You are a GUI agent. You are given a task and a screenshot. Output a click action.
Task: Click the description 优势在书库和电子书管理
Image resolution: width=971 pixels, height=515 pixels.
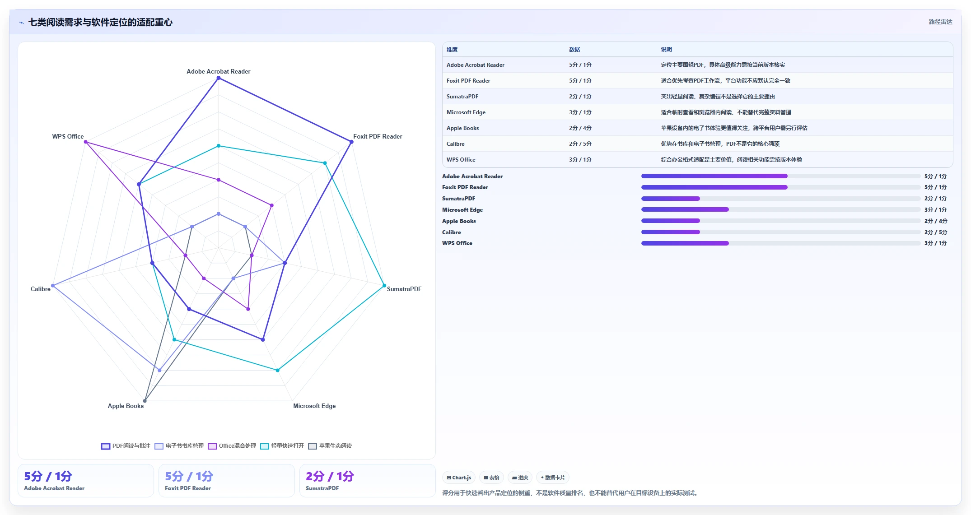tap(720, 144)
